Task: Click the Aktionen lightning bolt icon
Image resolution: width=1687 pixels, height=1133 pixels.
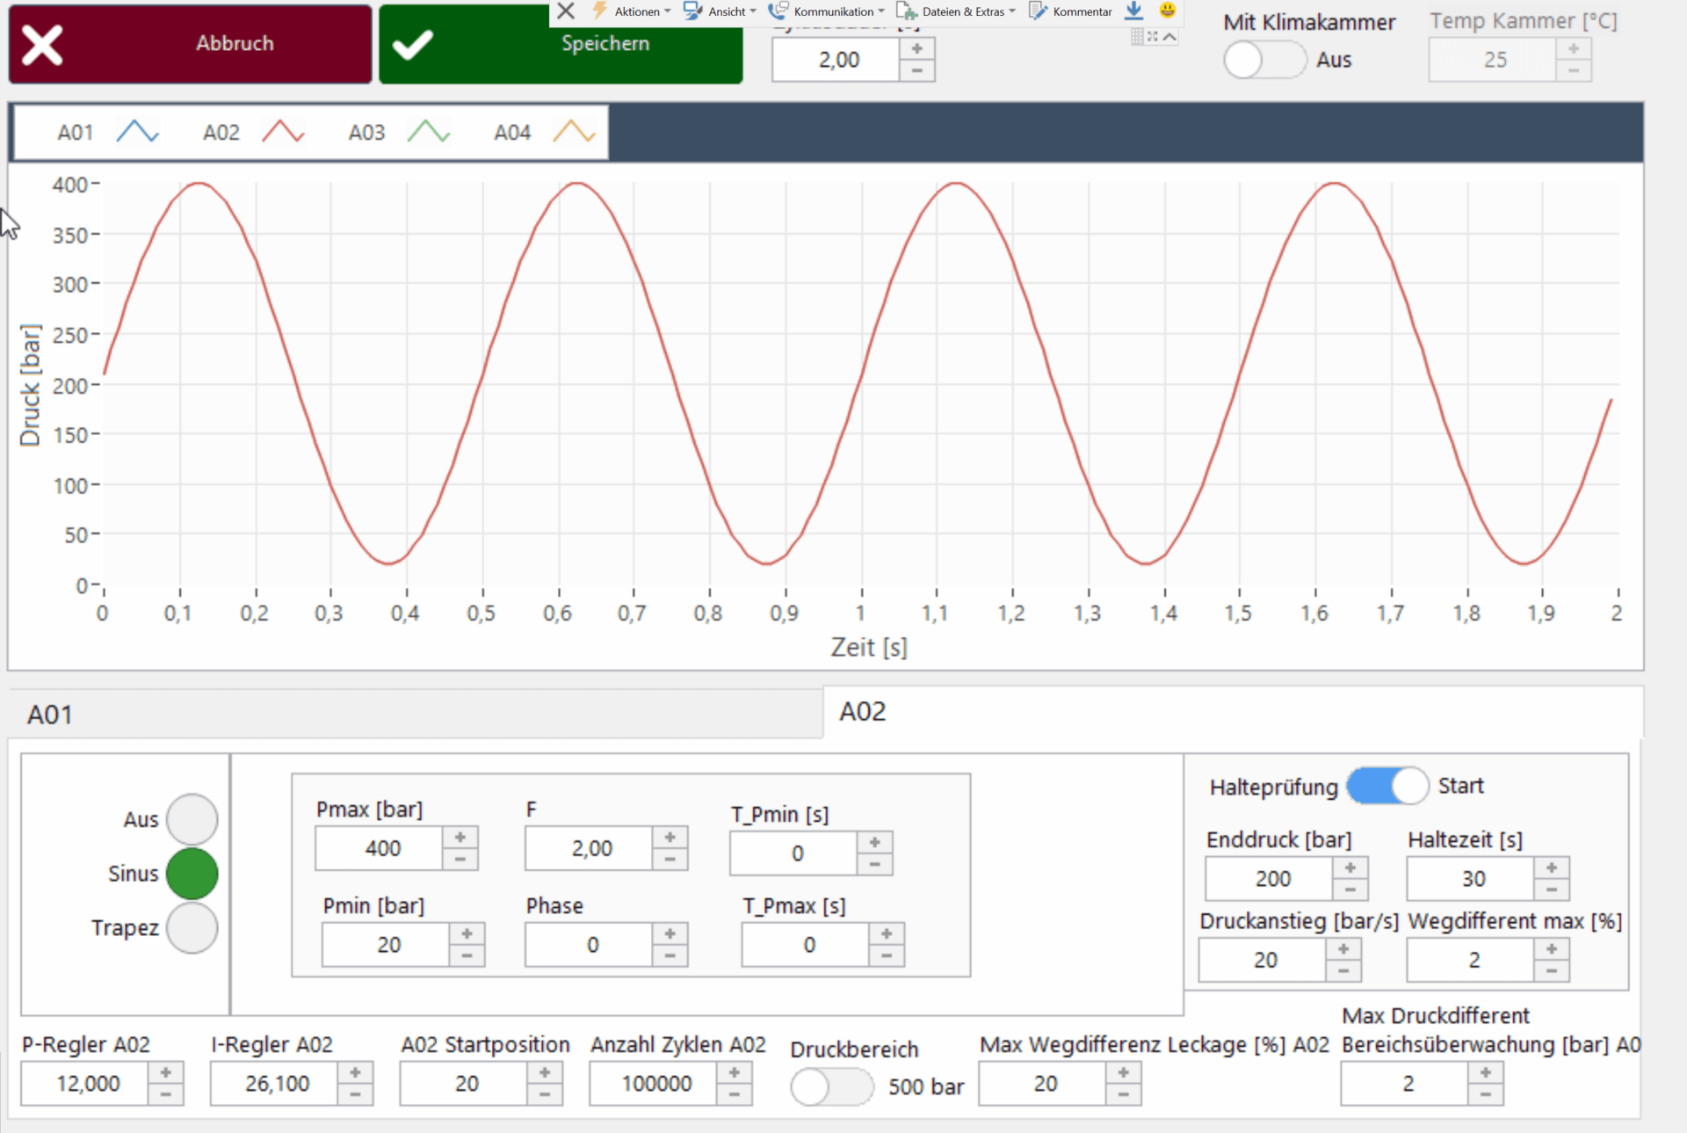Action: click(598, 11)
